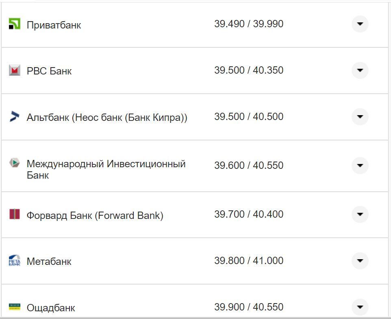Open the Приватбанк bank name link
Viewport: 391px width, 319px height.
click(x=53, y=24)
